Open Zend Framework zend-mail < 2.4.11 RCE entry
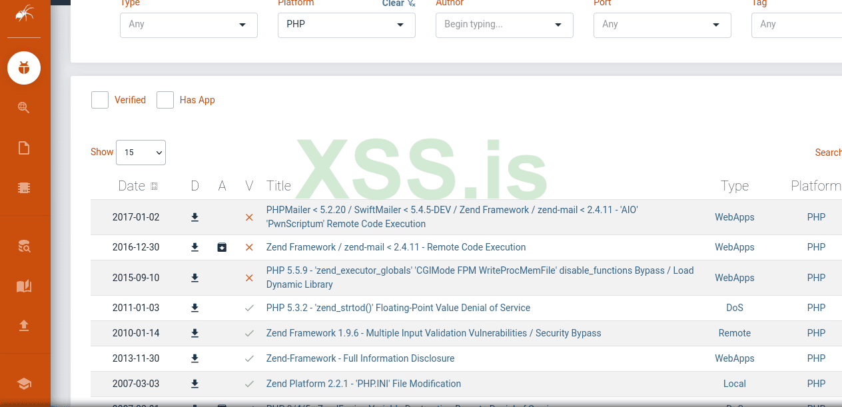Image resolution: width=842 pixels, height=407 pixels. (396, 247)
